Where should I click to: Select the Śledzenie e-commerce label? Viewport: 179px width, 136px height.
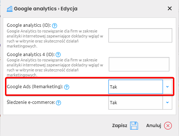(x=31, y=102)
